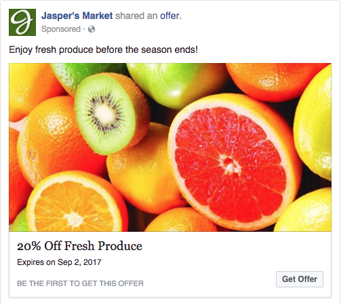The height and width of the screenshot is (305, 341).
Task: Click the orange in the photo's top-right corner
Action: tap(276, 81)
